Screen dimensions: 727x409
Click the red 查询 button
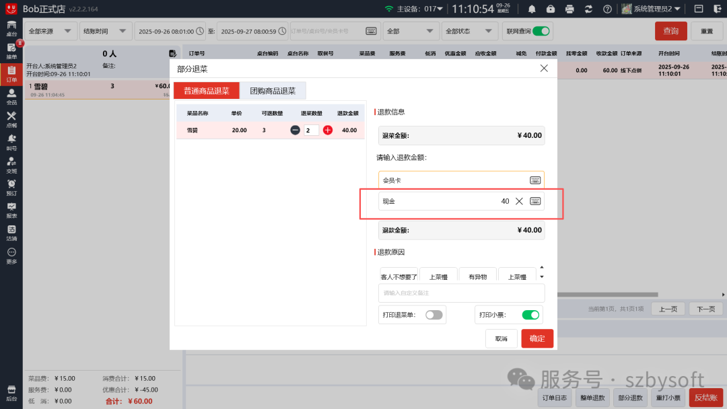(x=671, y=30)
